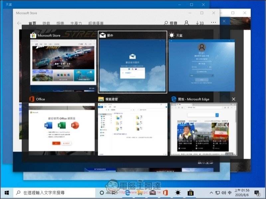Viewport: 266px width, 199px height.
Task: Close the Microsoft Edge thumbnail with X
Action: click(233, 99)
